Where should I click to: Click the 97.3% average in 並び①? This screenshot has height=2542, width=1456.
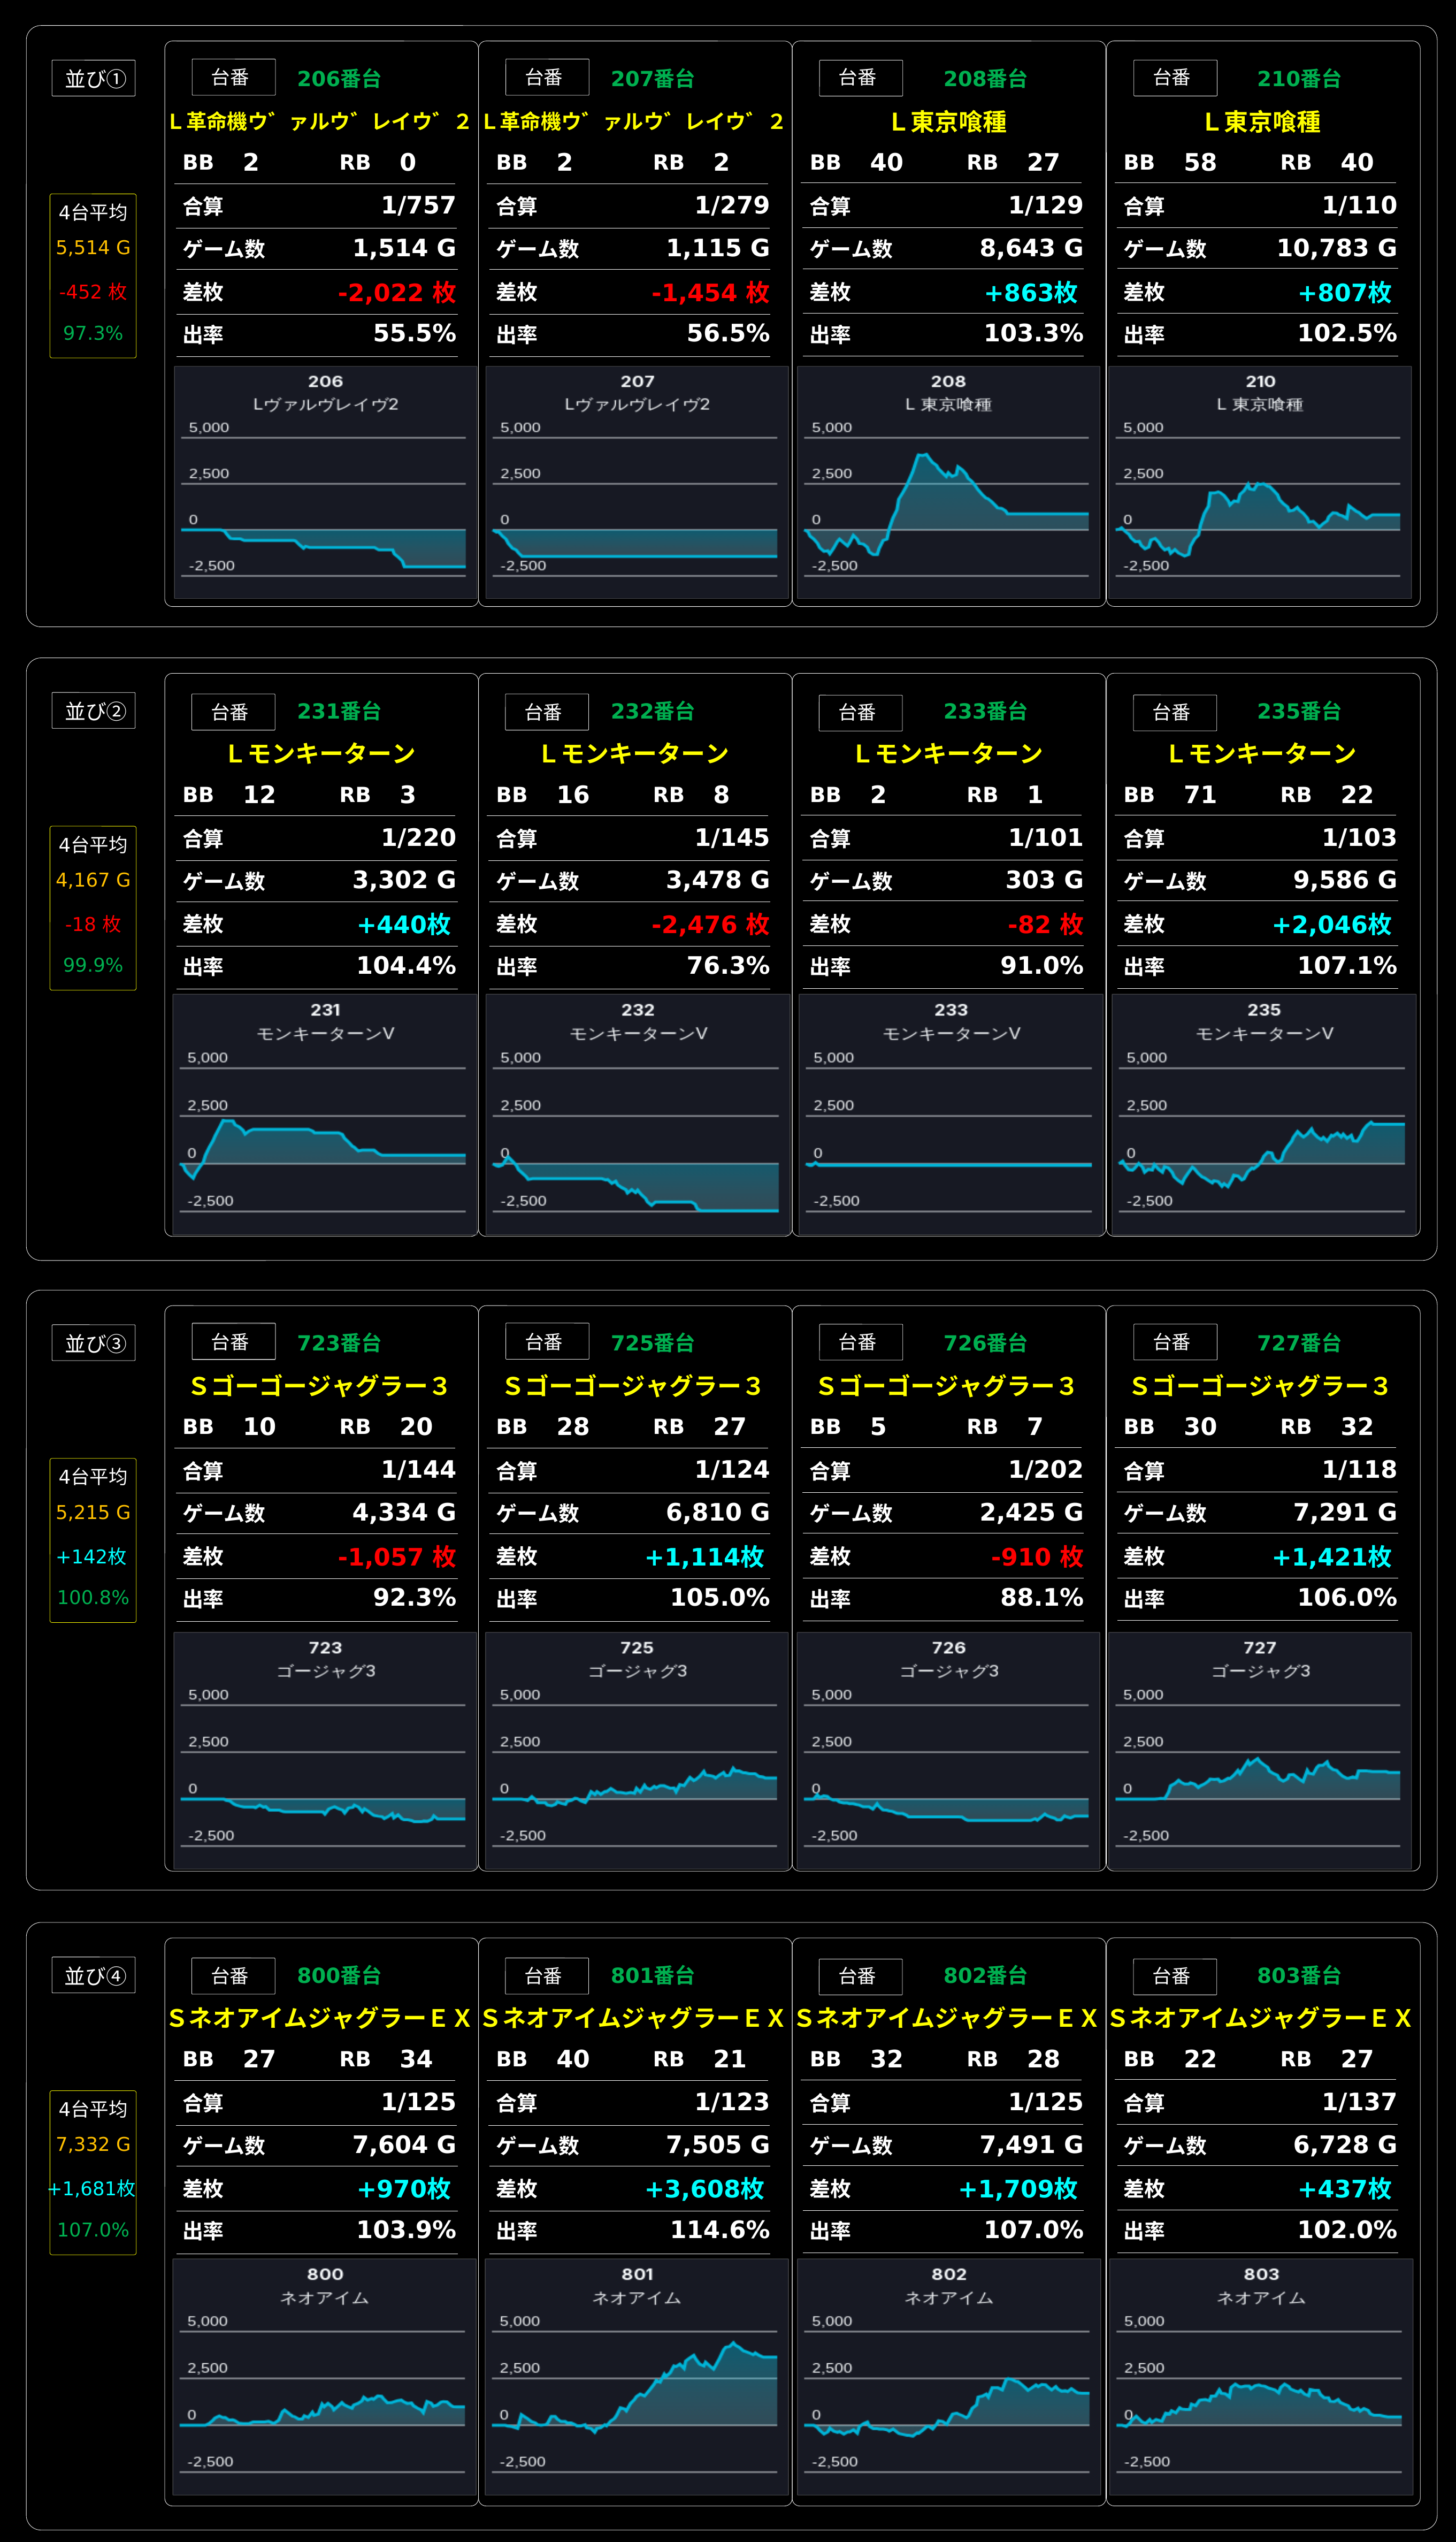pyautogui.click(x=93, y=333)
